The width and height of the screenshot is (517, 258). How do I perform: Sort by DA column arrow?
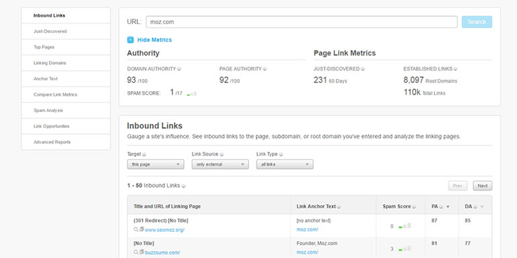[481, 207]
